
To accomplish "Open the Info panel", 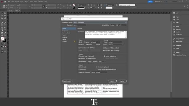I will coord(176,13).
